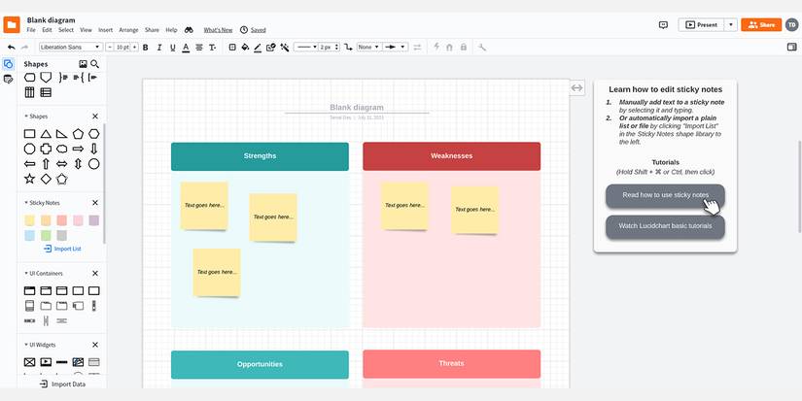The width and height of the screenshot is (802, 401).
Task: Click the binoculars search feature icon
Action: pyautogui.click(x=189, y=30)
